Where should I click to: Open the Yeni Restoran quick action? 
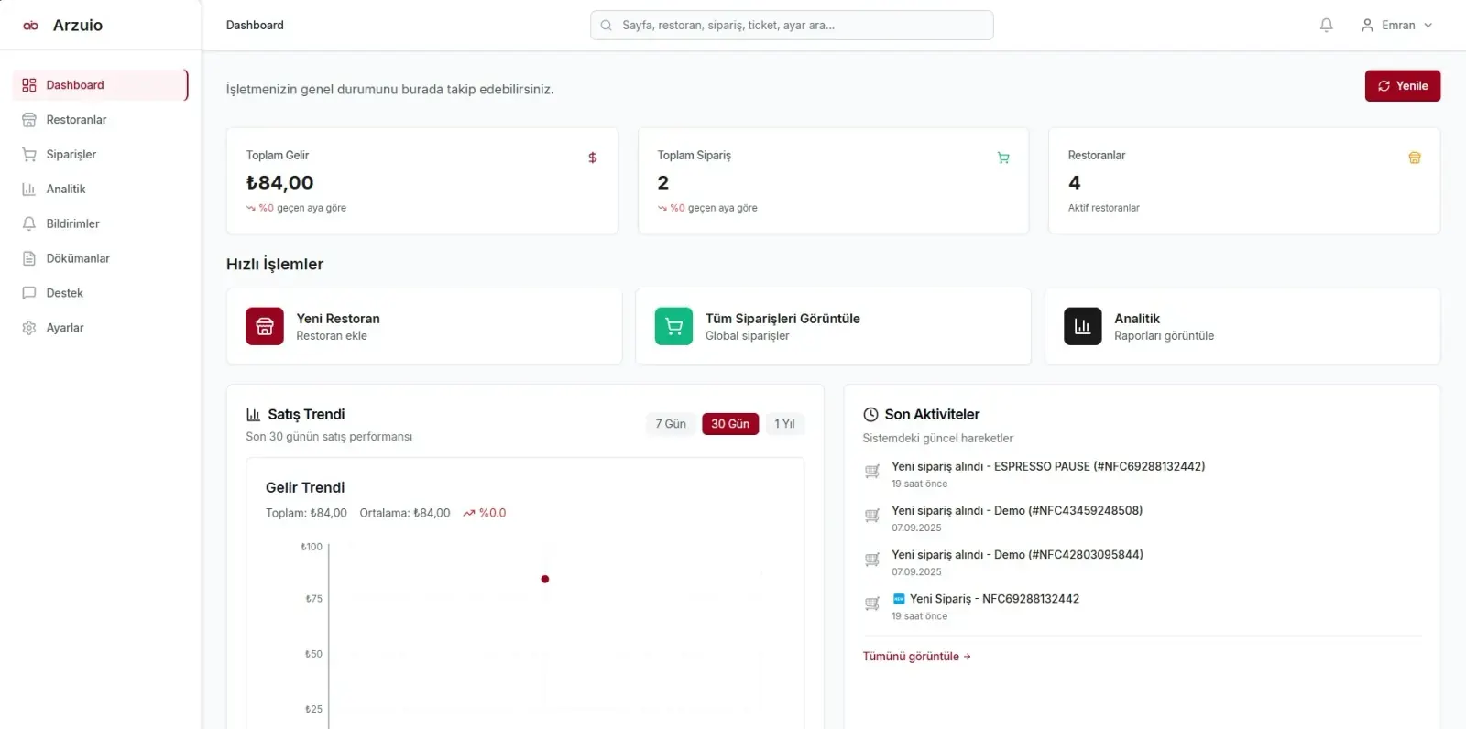[424, 327]
